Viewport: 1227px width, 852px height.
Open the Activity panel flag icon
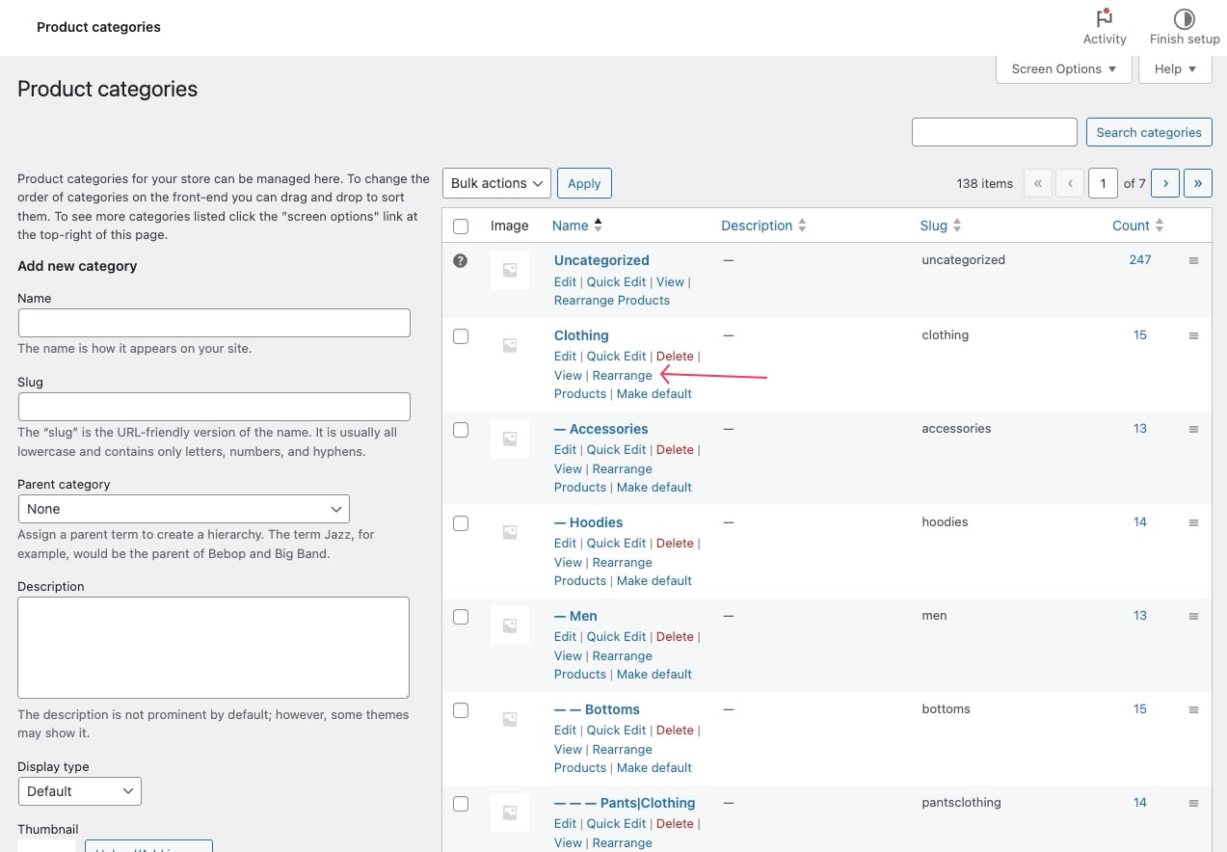coord(1104,18)
